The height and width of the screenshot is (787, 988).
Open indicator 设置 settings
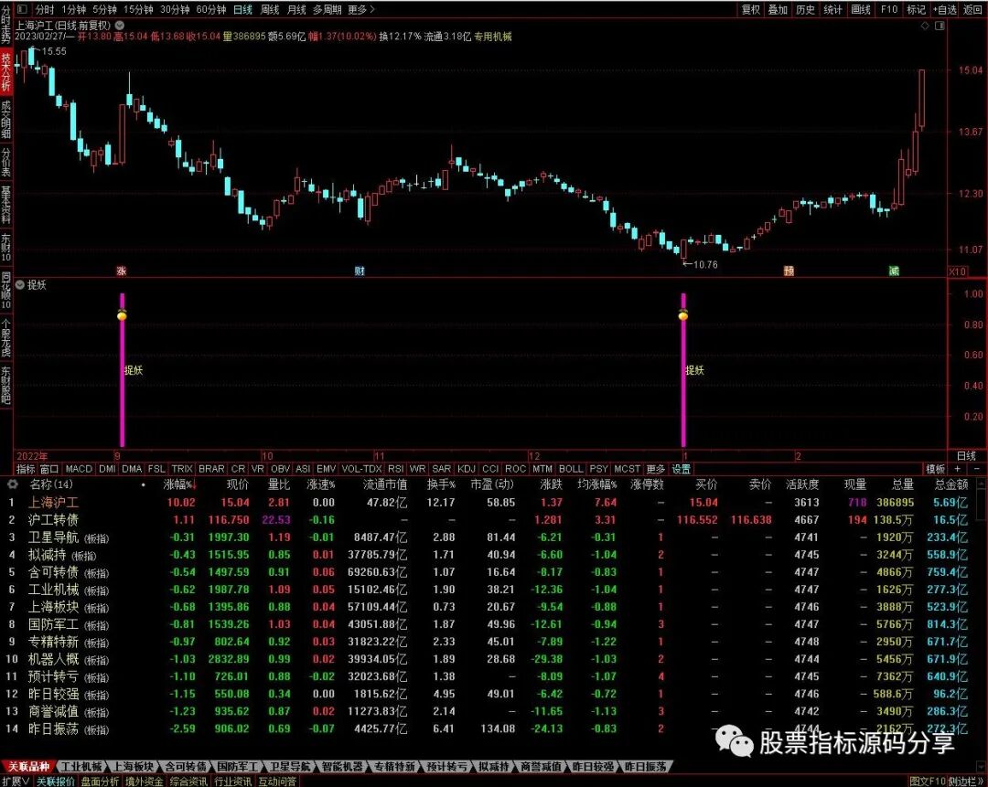pos(682,469)
